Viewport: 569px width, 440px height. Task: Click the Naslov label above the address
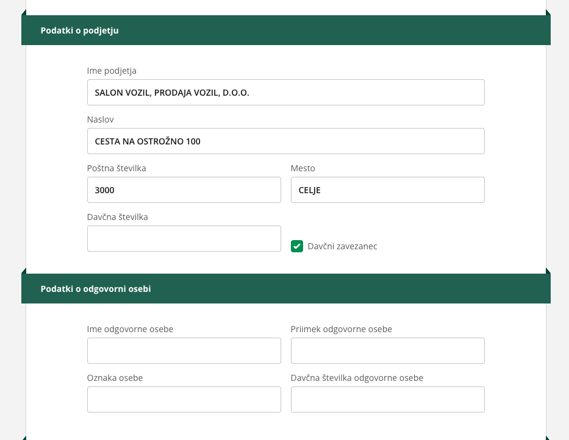101,119
